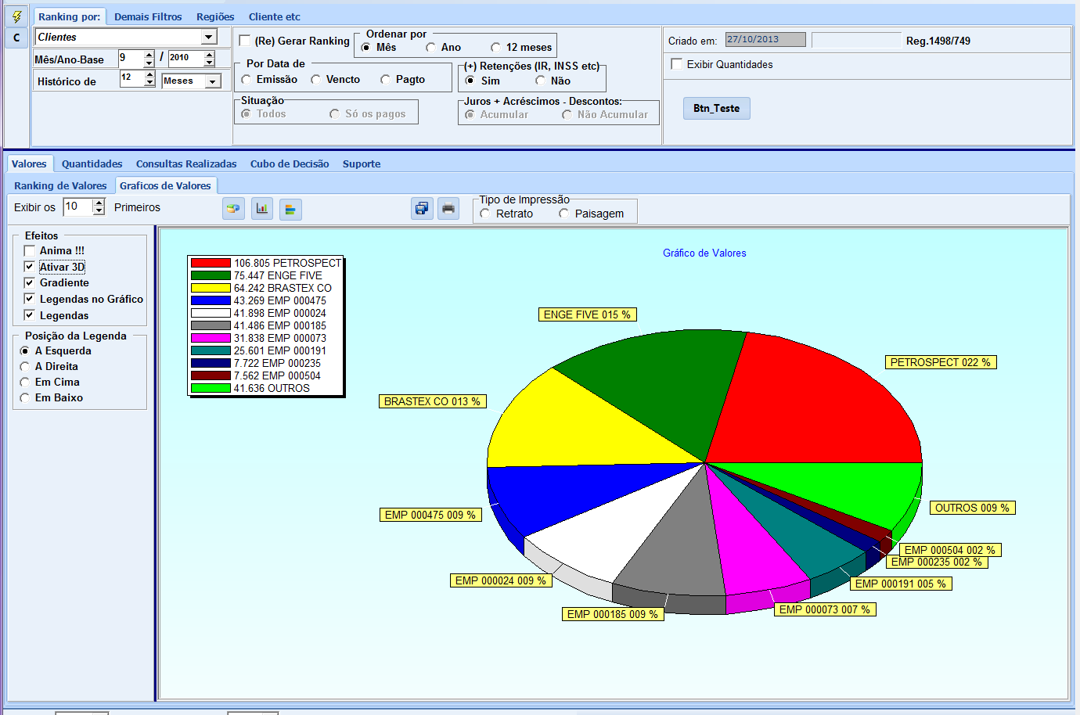The image size is (1080, 715).
Task: Select 12 meses ordering option
Action: coord(495,48)
